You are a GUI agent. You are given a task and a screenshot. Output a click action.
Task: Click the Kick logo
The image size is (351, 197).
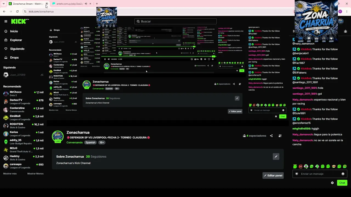tap(20, 21)
